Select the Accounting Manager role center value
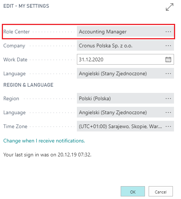The height and width of the screenshot is (199, 181). point(103,32)
